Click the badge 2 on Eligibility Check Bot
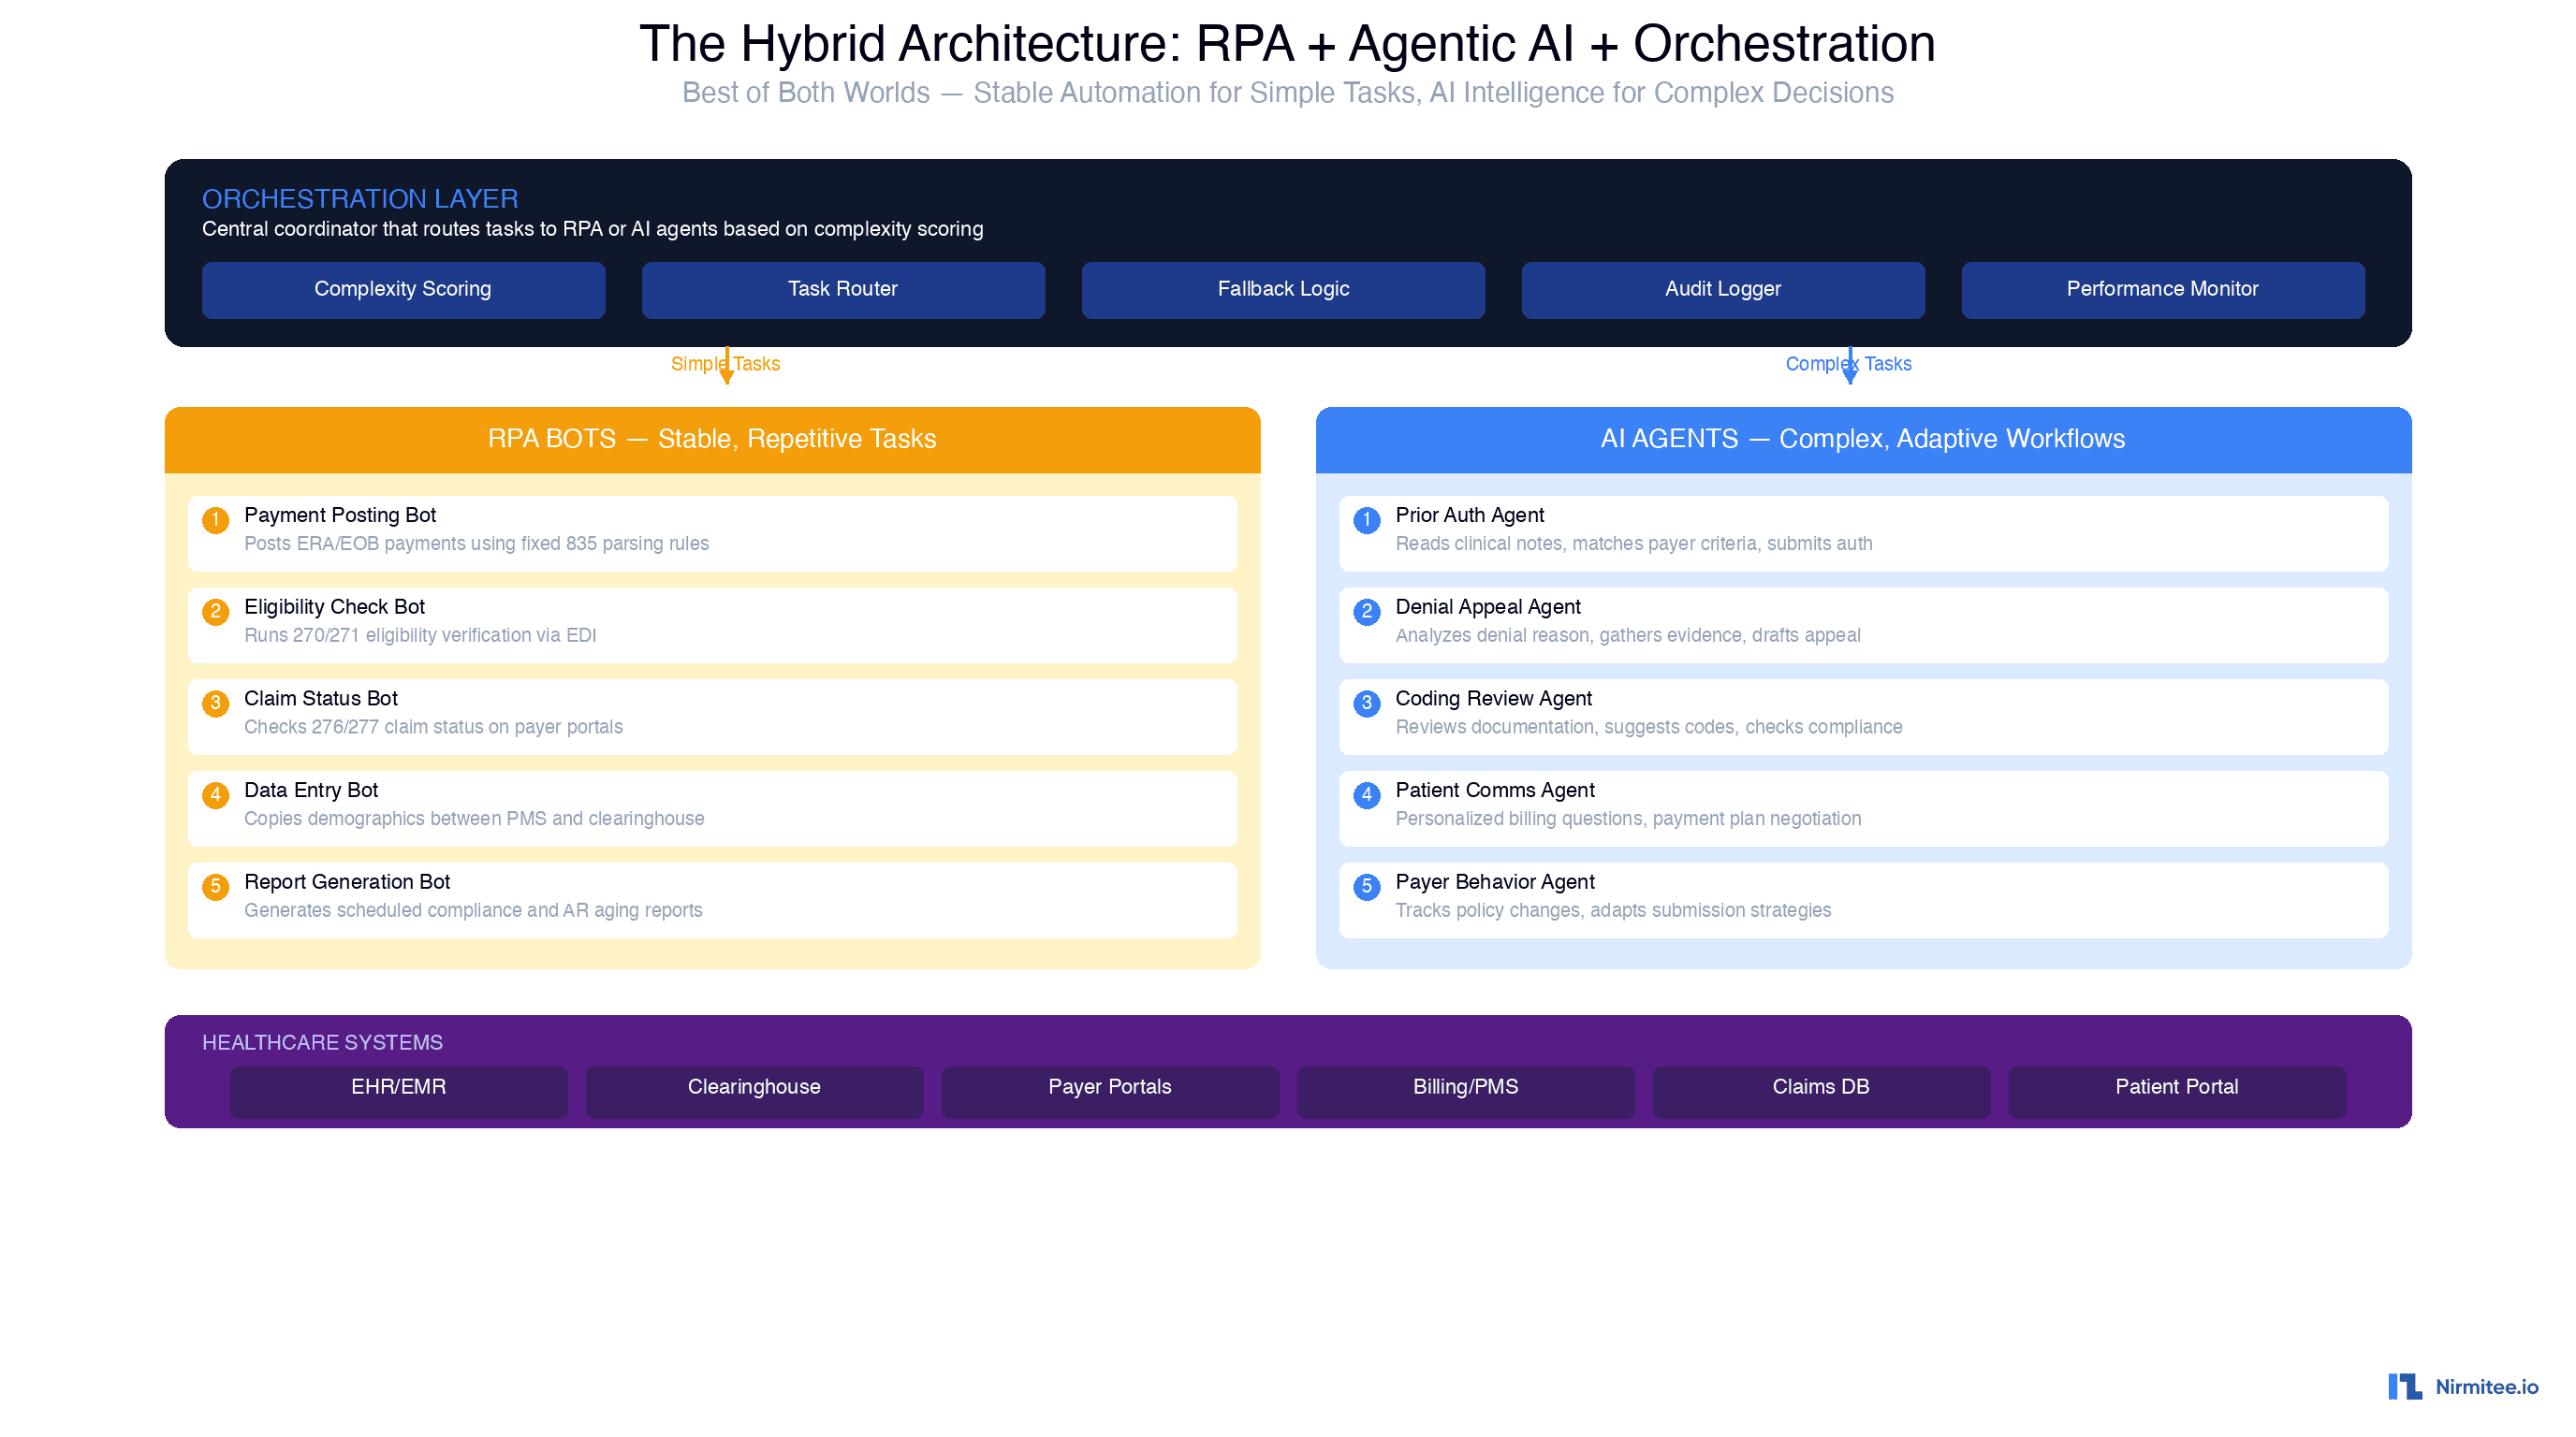2576x1437 pixels. [x=216, y=612]
